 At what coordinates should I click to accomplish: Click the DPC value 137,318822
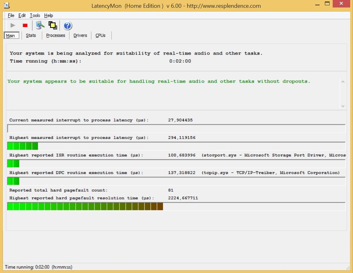pos(182,173)
